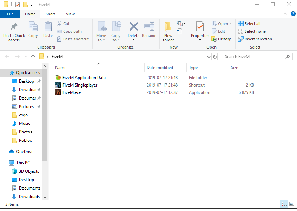Click the Rename icon in Organize group
The height and width of the screenshot is (211, 297).
click(149, 27)
